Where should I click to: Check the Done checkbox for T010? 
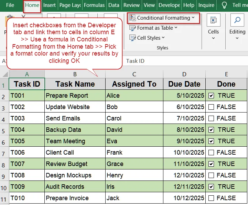[211, 198]
